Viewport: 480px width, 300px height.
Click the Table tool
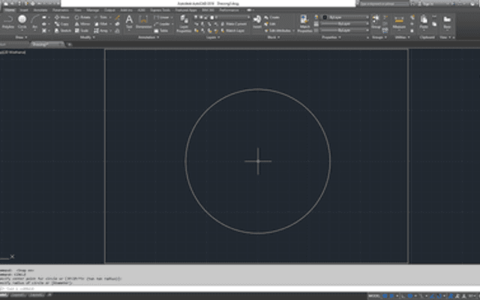[x=161, y=31]
